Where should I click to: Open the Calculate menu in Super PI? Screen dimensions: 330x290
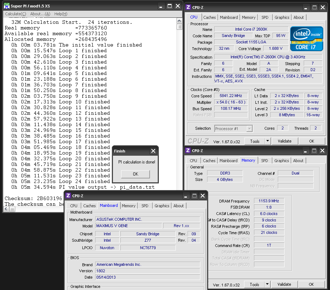pos(16,14)
